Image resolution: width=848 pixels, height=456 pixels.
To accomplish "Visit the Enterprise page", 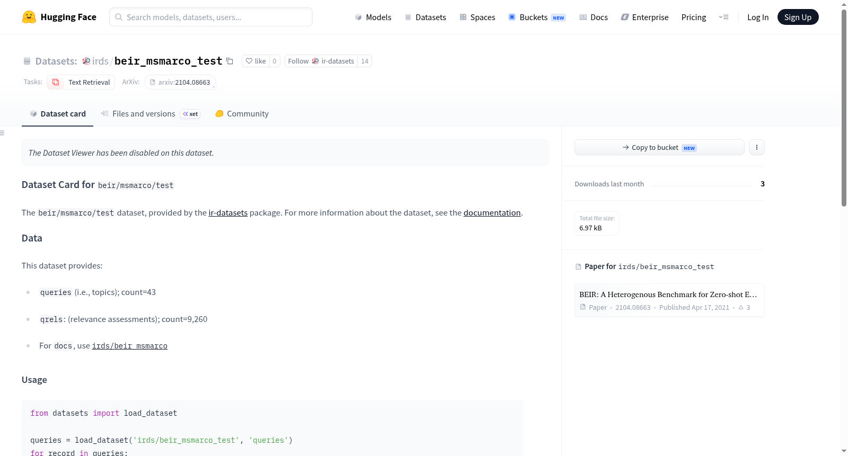I will click(644, 17).
